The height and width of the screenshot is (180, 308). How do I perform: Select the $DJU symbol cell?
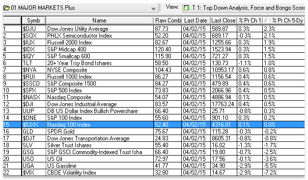coord(33,29)
